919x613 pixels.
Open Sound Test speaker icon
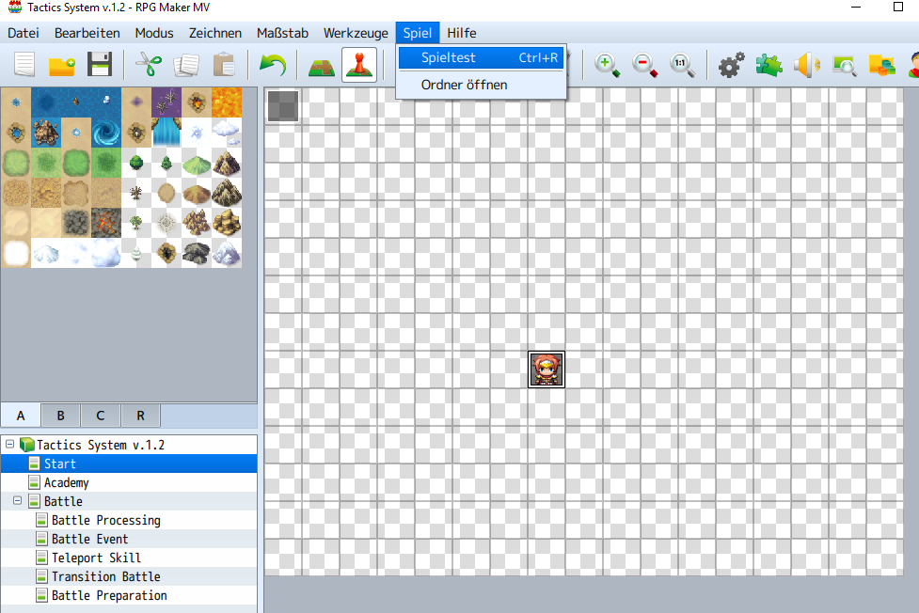click(806, 65)
